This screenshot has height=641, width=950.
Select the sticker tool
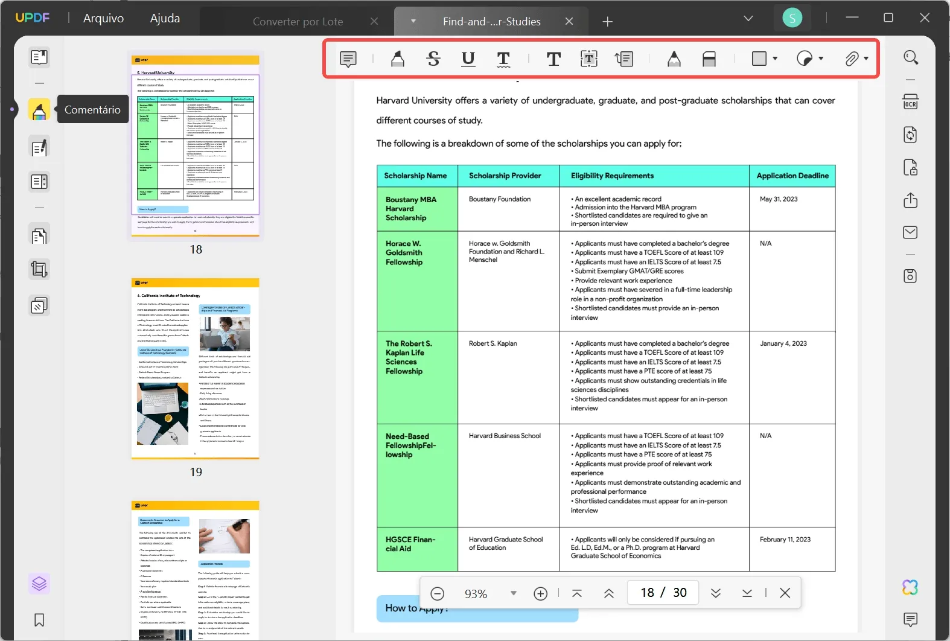coord(805,59)
